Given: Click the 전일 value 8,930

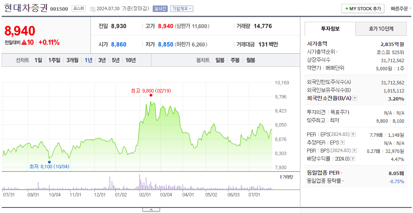Looking at the screenshot, I should click(119, 26).
